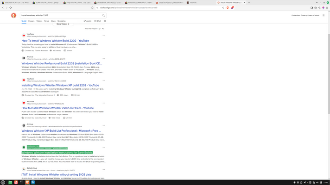Open the browser main menu icon
The width and height of the screenshot is (330, 185).
(327, 8)
